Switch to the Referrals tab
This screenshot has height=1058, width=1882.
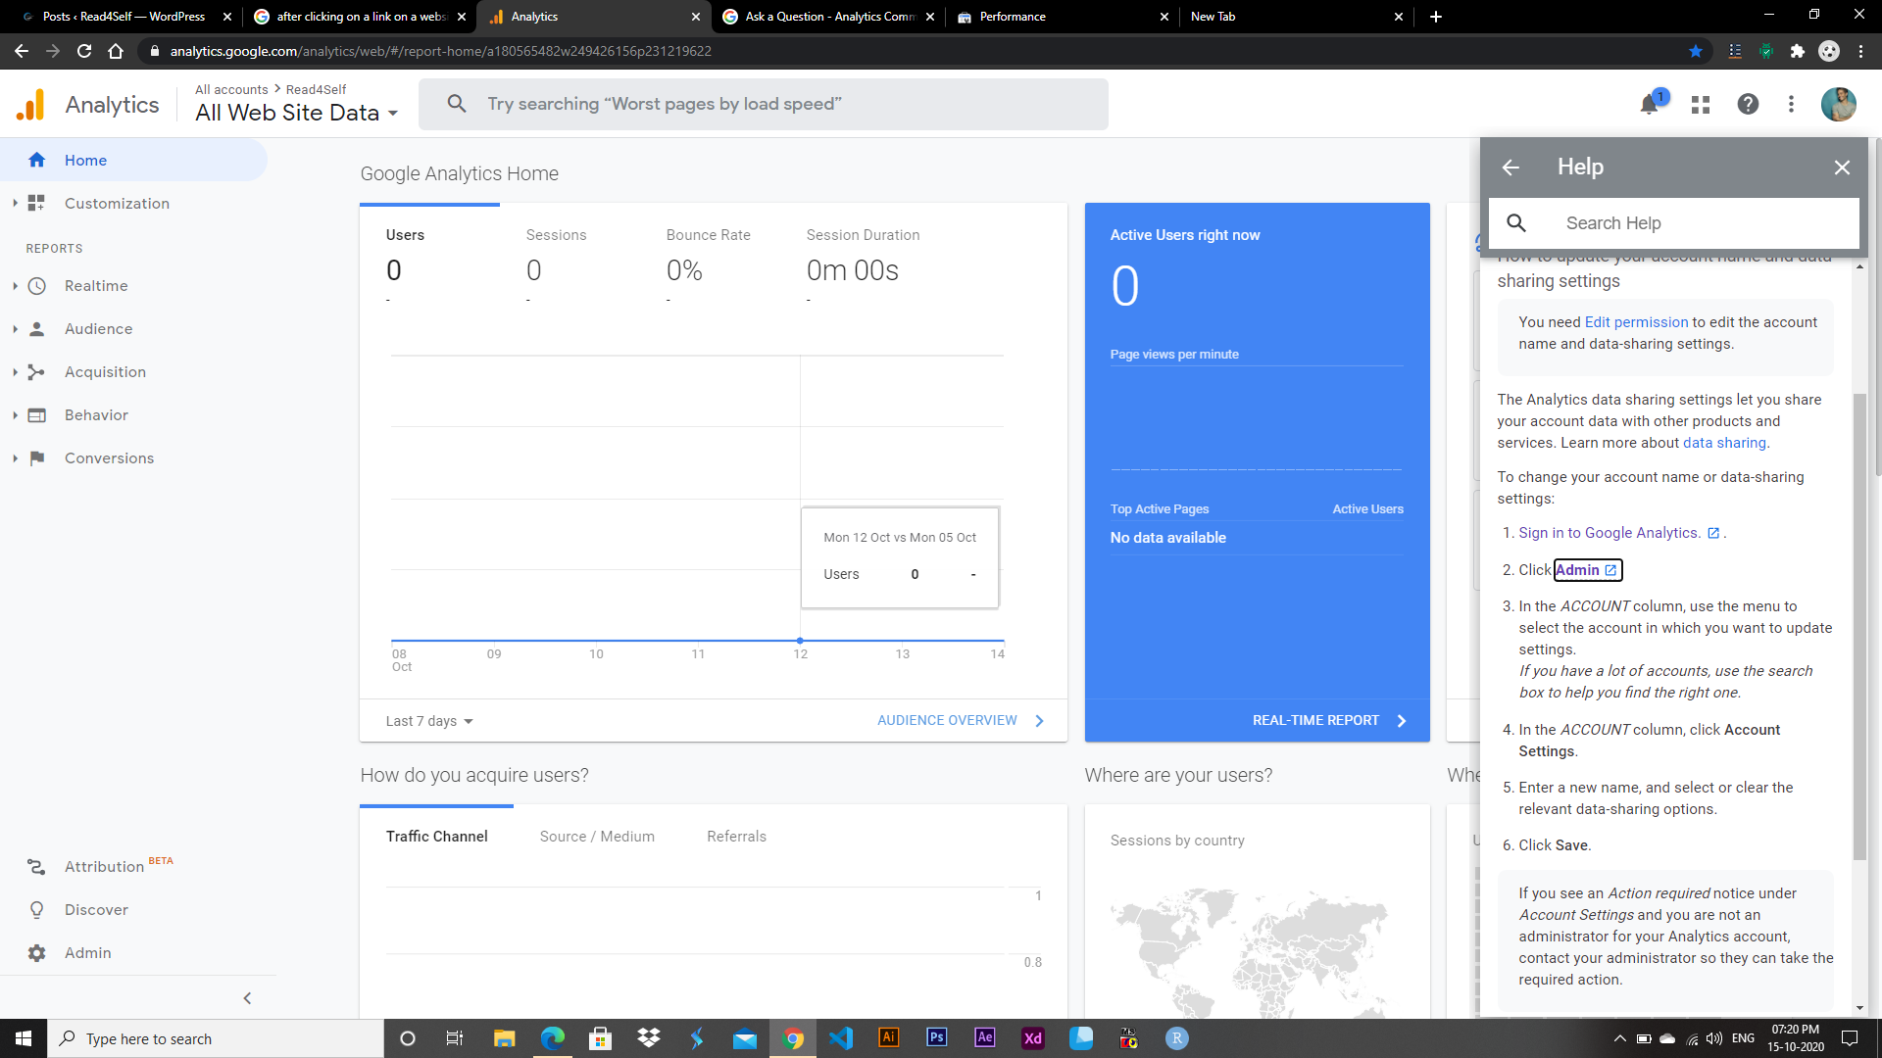(736, 837)
